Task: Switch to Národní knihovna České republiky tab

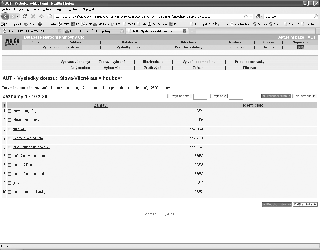Action: [94, 31]
